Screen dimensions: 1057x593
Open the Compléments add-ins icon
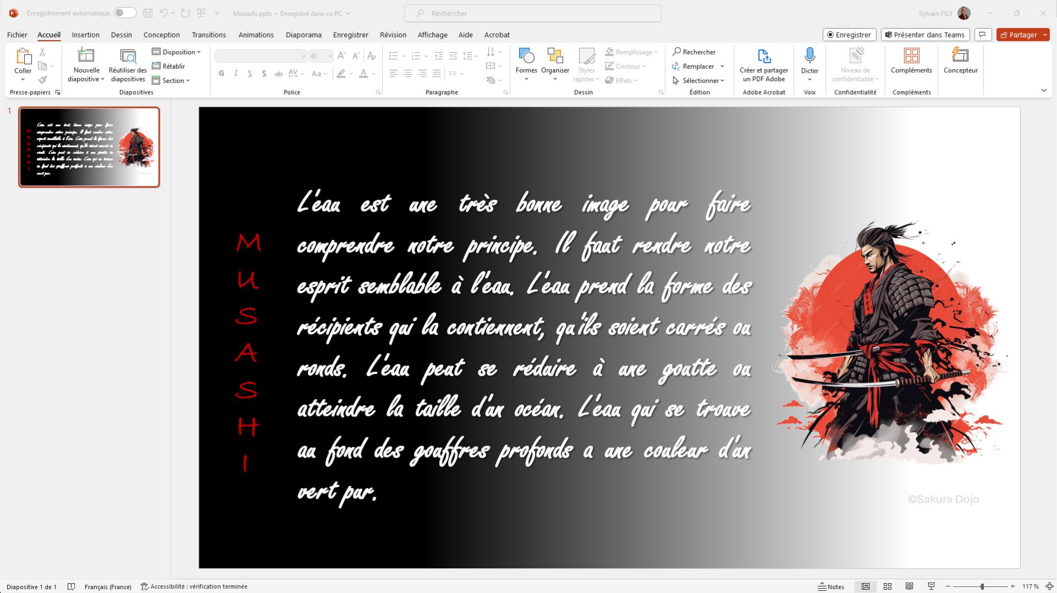912,56
